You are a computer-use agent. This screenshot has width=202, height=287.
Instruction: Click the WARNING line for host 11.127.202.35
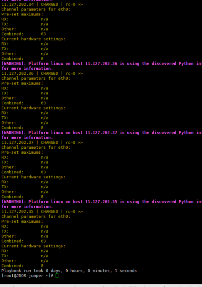tap(102, 201)
